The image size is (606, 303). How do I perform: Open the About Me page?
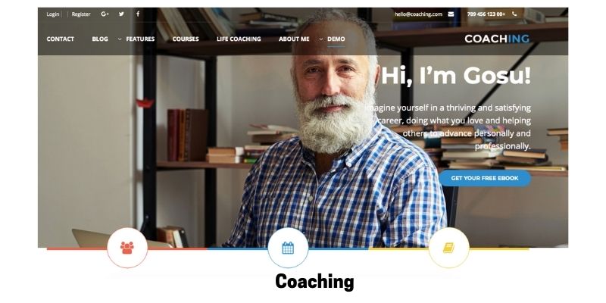(294, 39)
